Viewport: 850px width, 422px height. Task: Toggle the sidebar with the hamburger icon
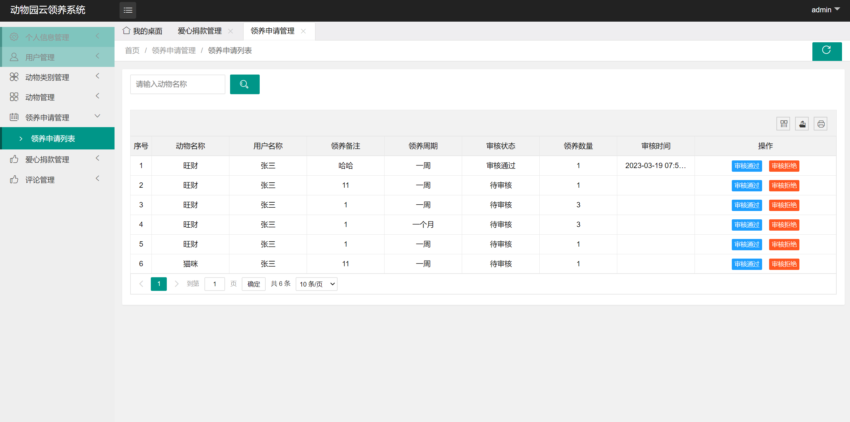tap(128, 10)
